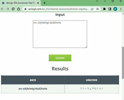The height and width of the screenshot is (100, 124).
Task: Bookmark this page with the star
Action: click(x=98, y=9)
